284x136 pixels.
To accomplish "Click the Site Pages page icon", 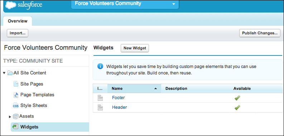I will [16, 84].
